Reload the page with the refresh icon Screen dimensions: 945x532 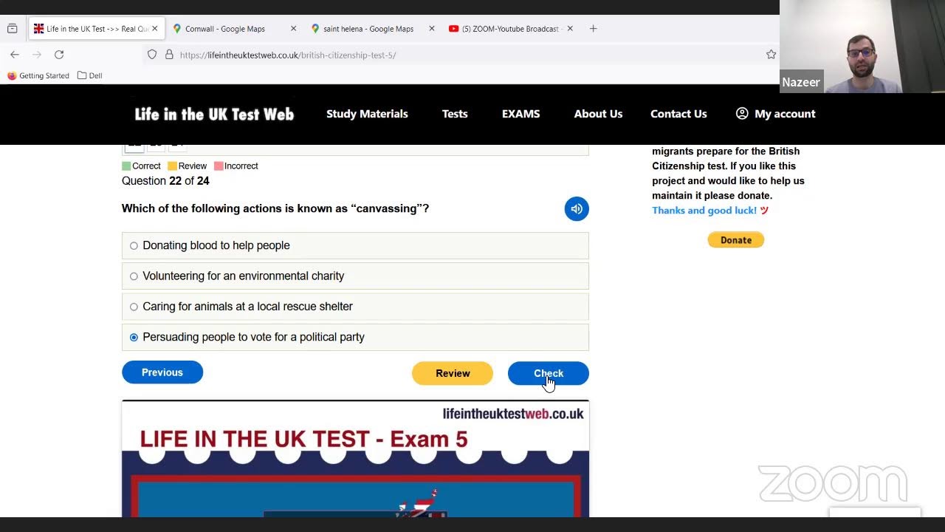[x=59, y=55]
